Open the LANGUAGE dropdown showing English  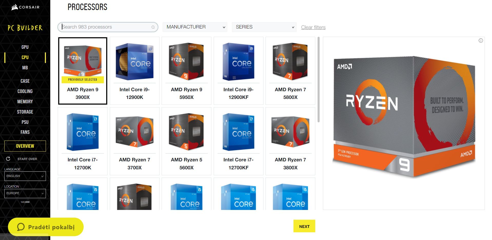tap(25, 176)
